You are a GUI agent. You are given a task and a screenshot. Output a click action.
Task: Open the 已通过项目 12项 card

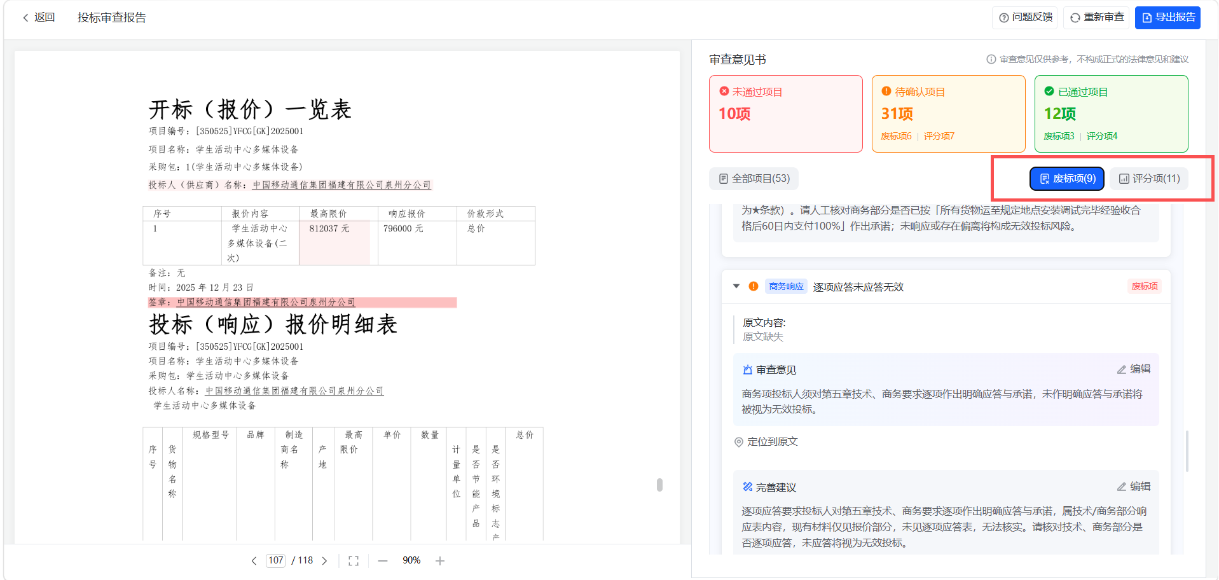click(x=1112, y=114)
